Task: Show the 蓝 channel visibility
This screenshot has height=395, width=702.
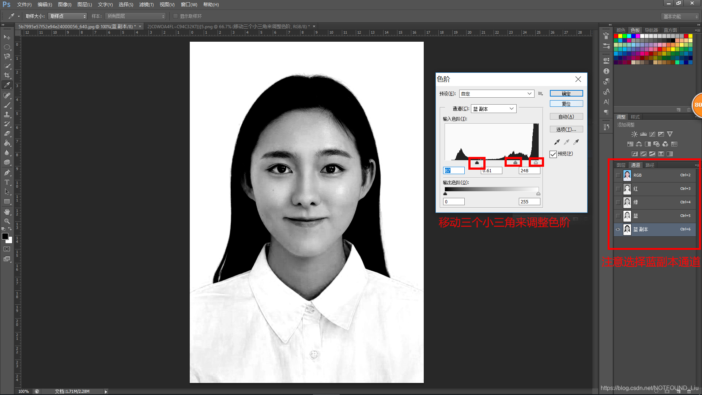Action: (x=618, y=216)
